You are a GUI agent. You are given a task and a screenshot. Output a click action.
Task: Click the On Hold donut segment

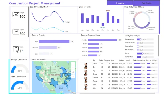138,14
